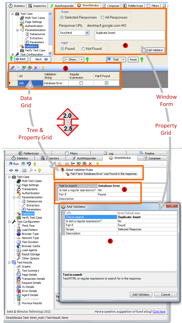Open the dropdown arrow beside Start
The image size is (182, 323).
click(123, 60)
